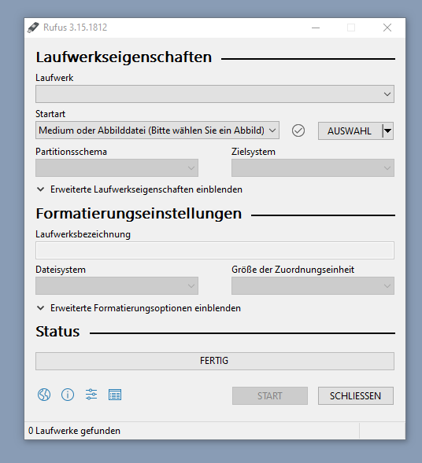
Task: Click the SCHLIESSEN button
Action: coord(356,395)
